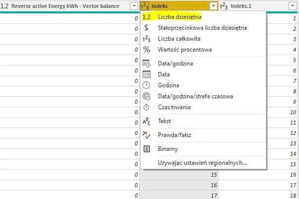
Task: Click Indeks.1 cell with value 6
Action: pyautogui.click(x=282, y=70)
